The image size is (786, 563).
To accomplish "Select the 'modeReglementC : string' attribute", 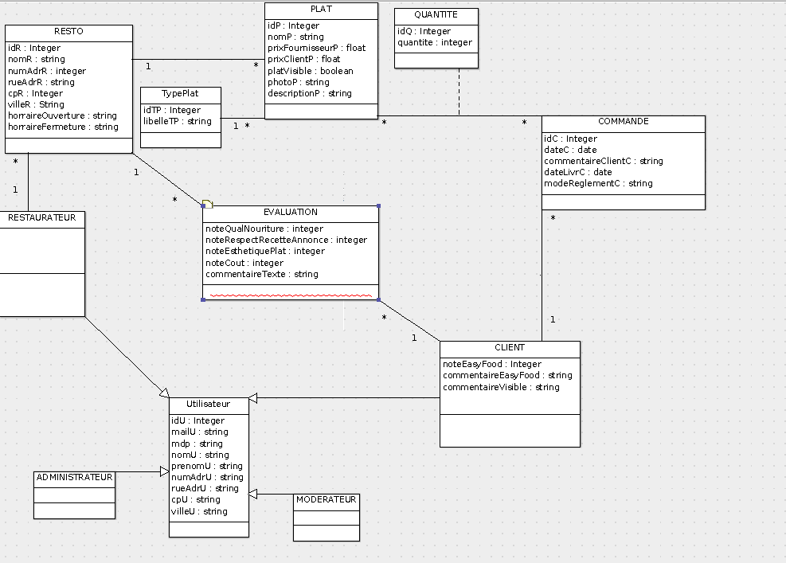I will point(599,183).
